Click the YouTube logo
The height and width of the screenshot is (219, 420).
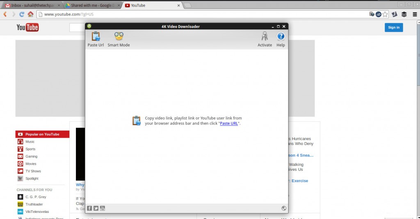point(27,27)
